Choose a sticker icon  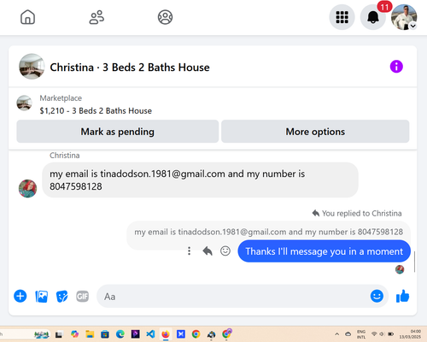tap(61, 297)
